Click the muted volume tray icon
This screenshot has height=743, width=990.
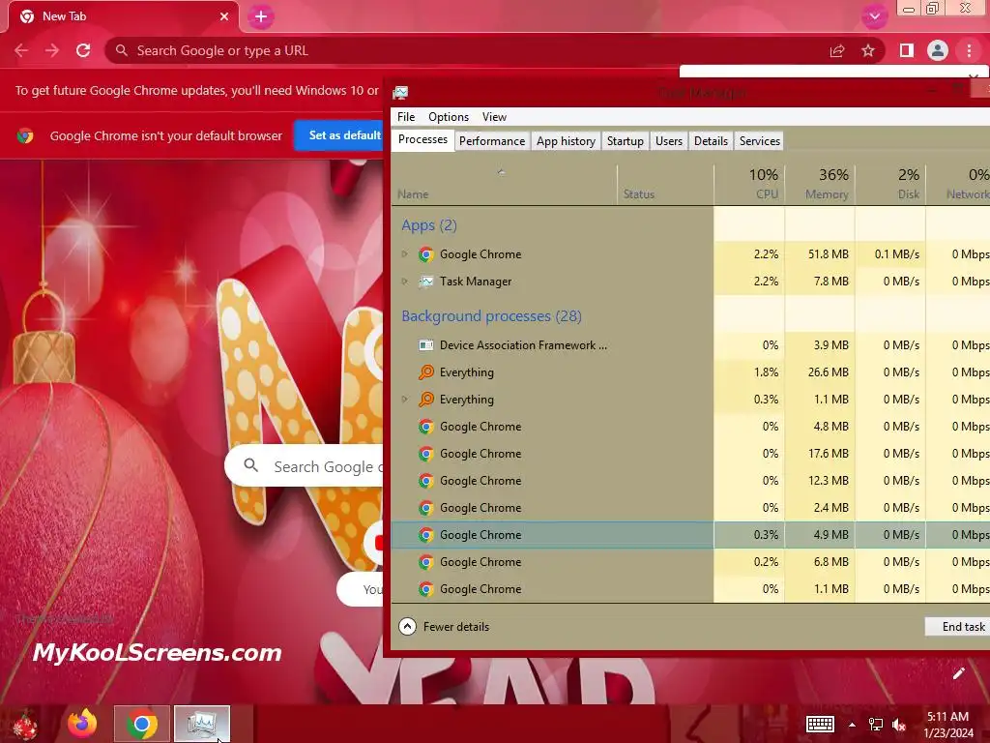point(899,725)
